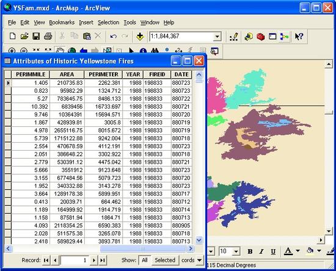Click the Save disk icon
The image size is (336, 271).
[x=36, y=36]
